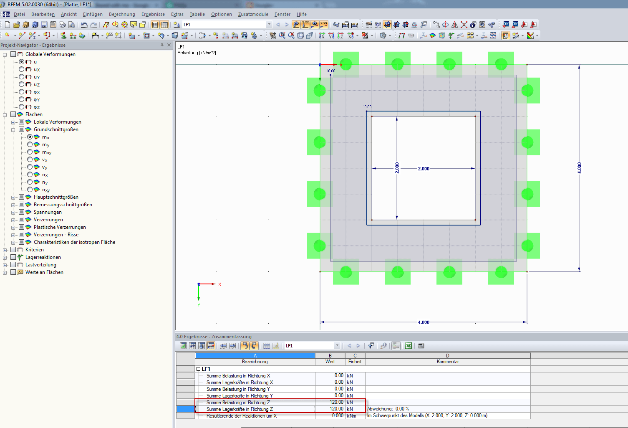Select the nxy radio button
Screen dimensions: 628x428
pyautogui.click(x=30, y=189)
